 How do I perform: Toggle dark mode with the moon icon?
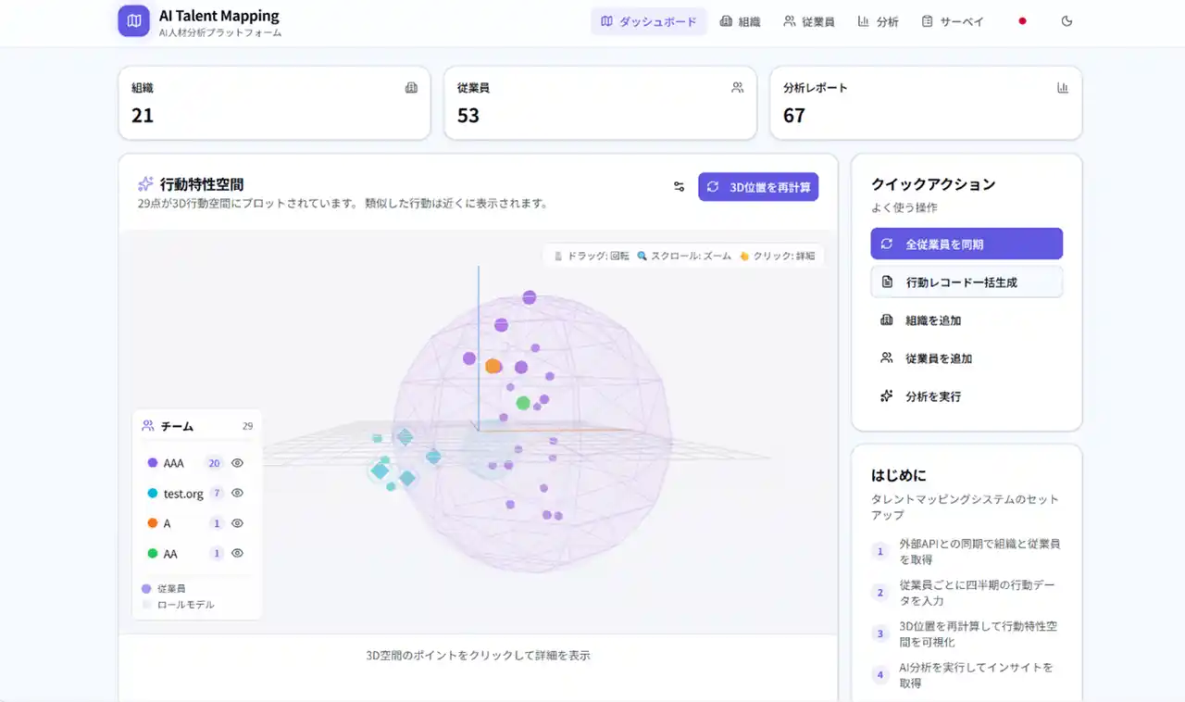[x=1066, y=21]
